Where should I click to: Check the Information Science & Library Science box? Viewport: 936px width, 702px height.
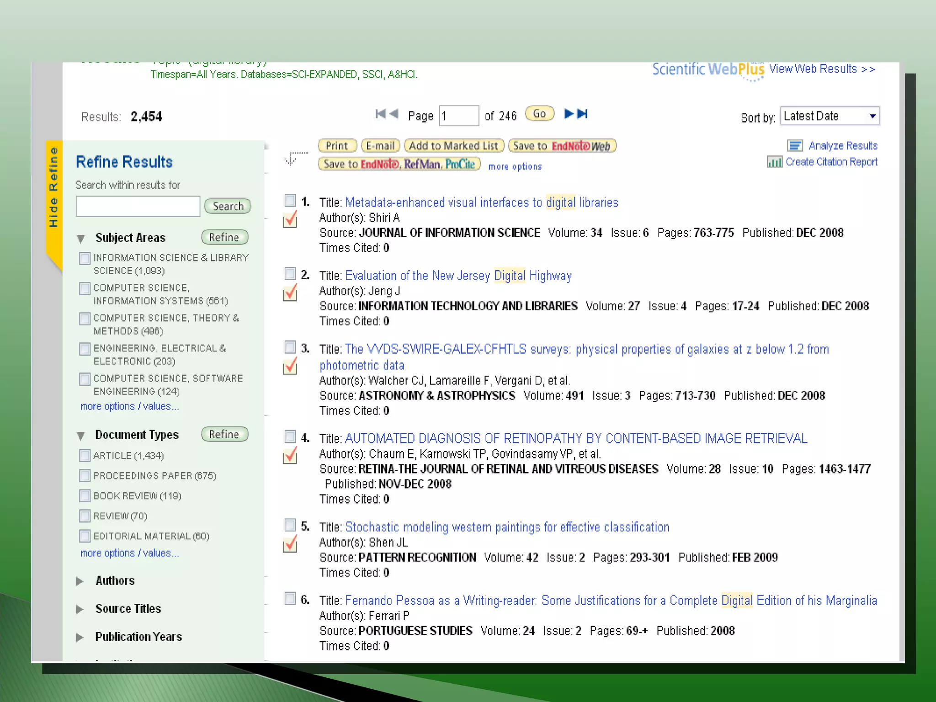pyautogui.click(x=85, y=259)
